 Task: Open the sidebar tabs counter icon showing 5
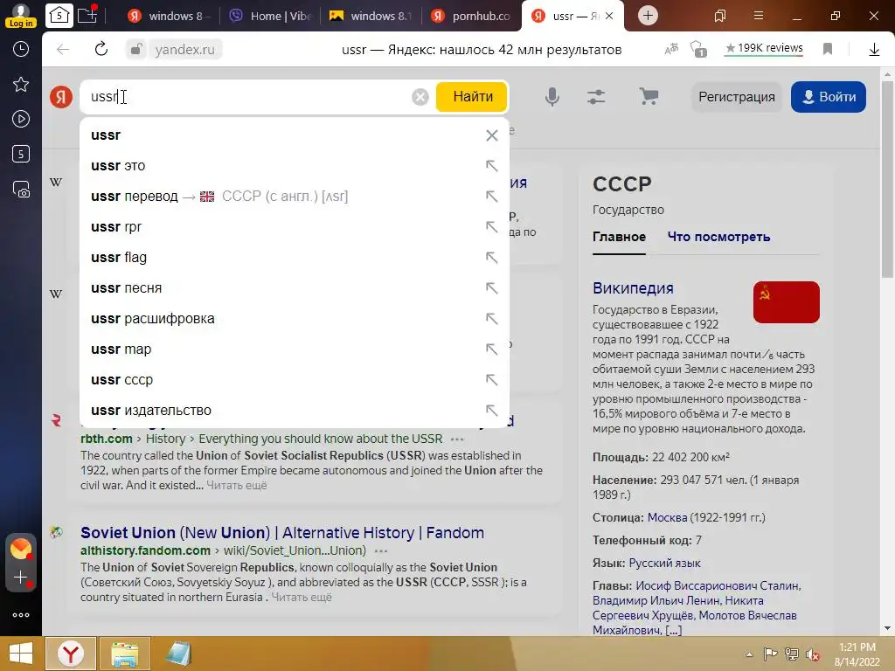point(21,154)
